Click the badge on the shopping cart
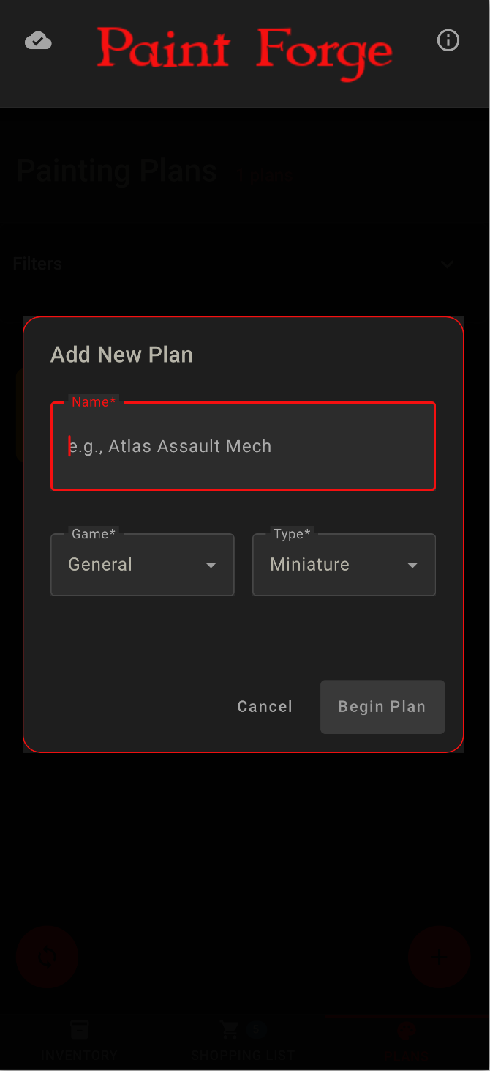The height and width of the screenshot is (1071, 490). [257, 1029]
